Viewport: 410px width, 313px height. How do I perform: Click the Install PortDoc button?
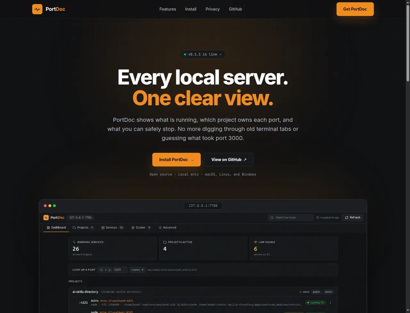click(x=176, y=159)
